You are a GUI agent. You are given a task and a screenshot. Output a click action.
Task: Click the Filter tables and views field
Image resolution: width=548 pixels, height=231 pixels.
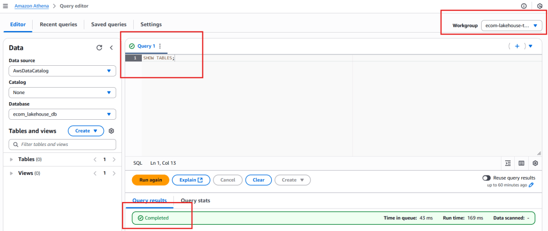62,144
